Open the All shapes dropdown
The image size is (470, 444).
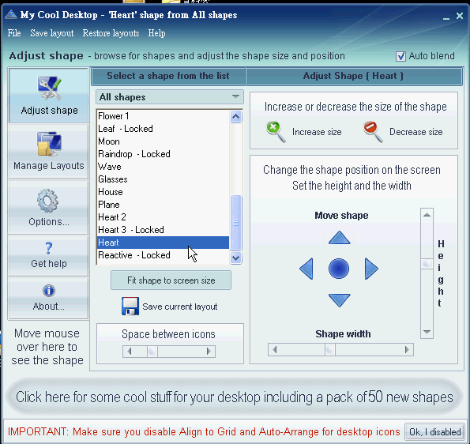[x=169, y=97]
